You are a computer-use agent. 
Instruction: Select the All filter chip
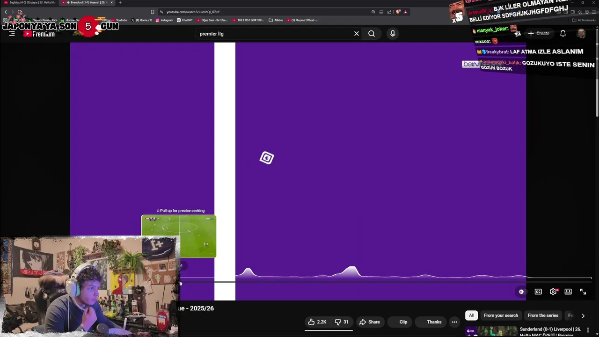471,315
